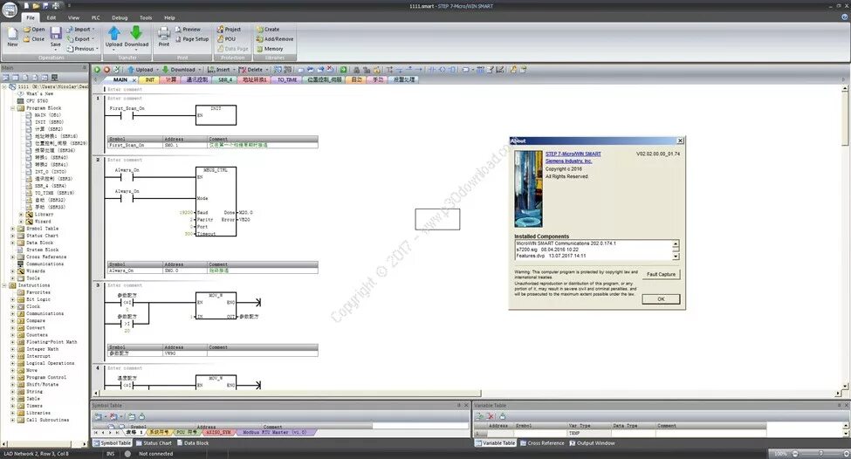The image size is (851, 459).
Task: Select Modbus RTU Master symbol table tab
Action: [x=274, y=433]
